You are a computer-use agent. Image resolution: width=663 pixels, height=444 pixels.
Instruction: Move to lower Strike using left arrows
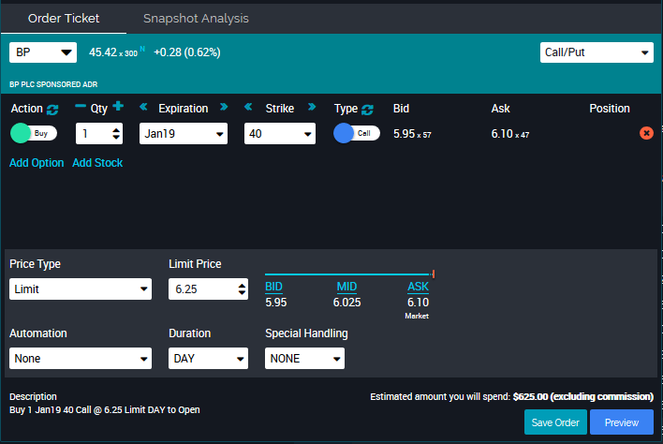(249, 108)
